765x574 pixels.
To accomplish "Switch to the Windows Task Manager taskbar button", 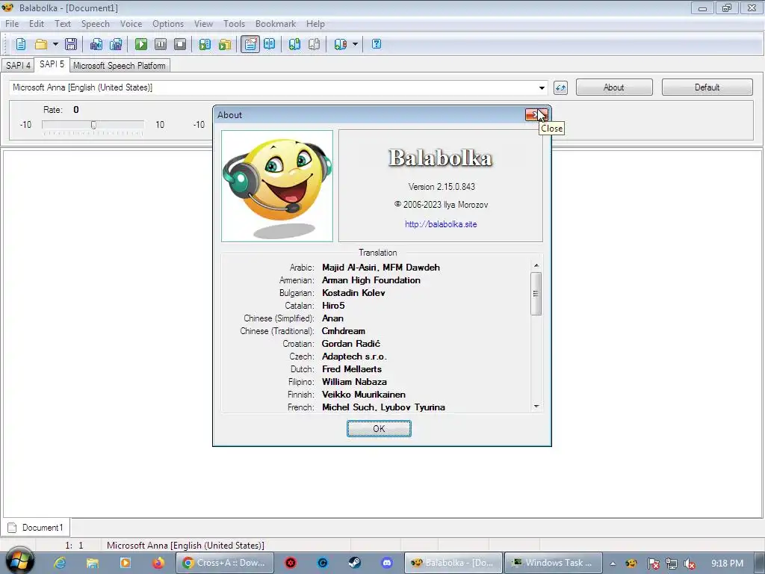I will [554, 563].
